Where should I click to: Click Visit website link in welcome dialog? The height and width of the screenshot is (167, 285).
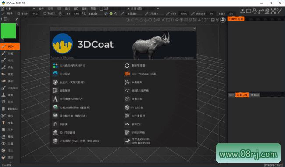tap(65, 74)
